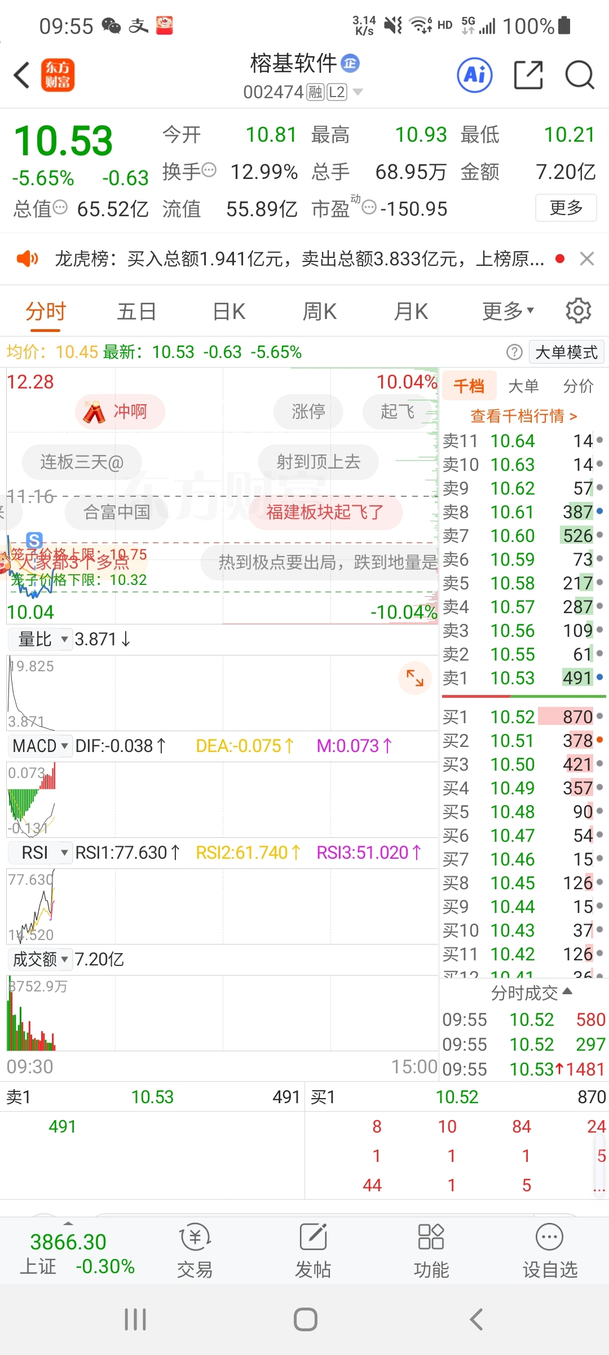
Task: Tap the back arrow icon
Action: point(21,75)
